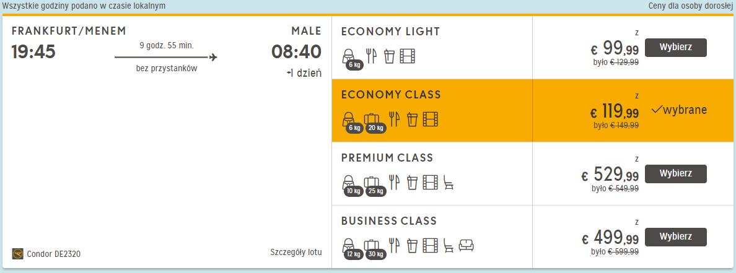This screenshot has width=736, height=273.
Task: Click the Business Class film entertainment icon
Action: [x=431, y=246]
